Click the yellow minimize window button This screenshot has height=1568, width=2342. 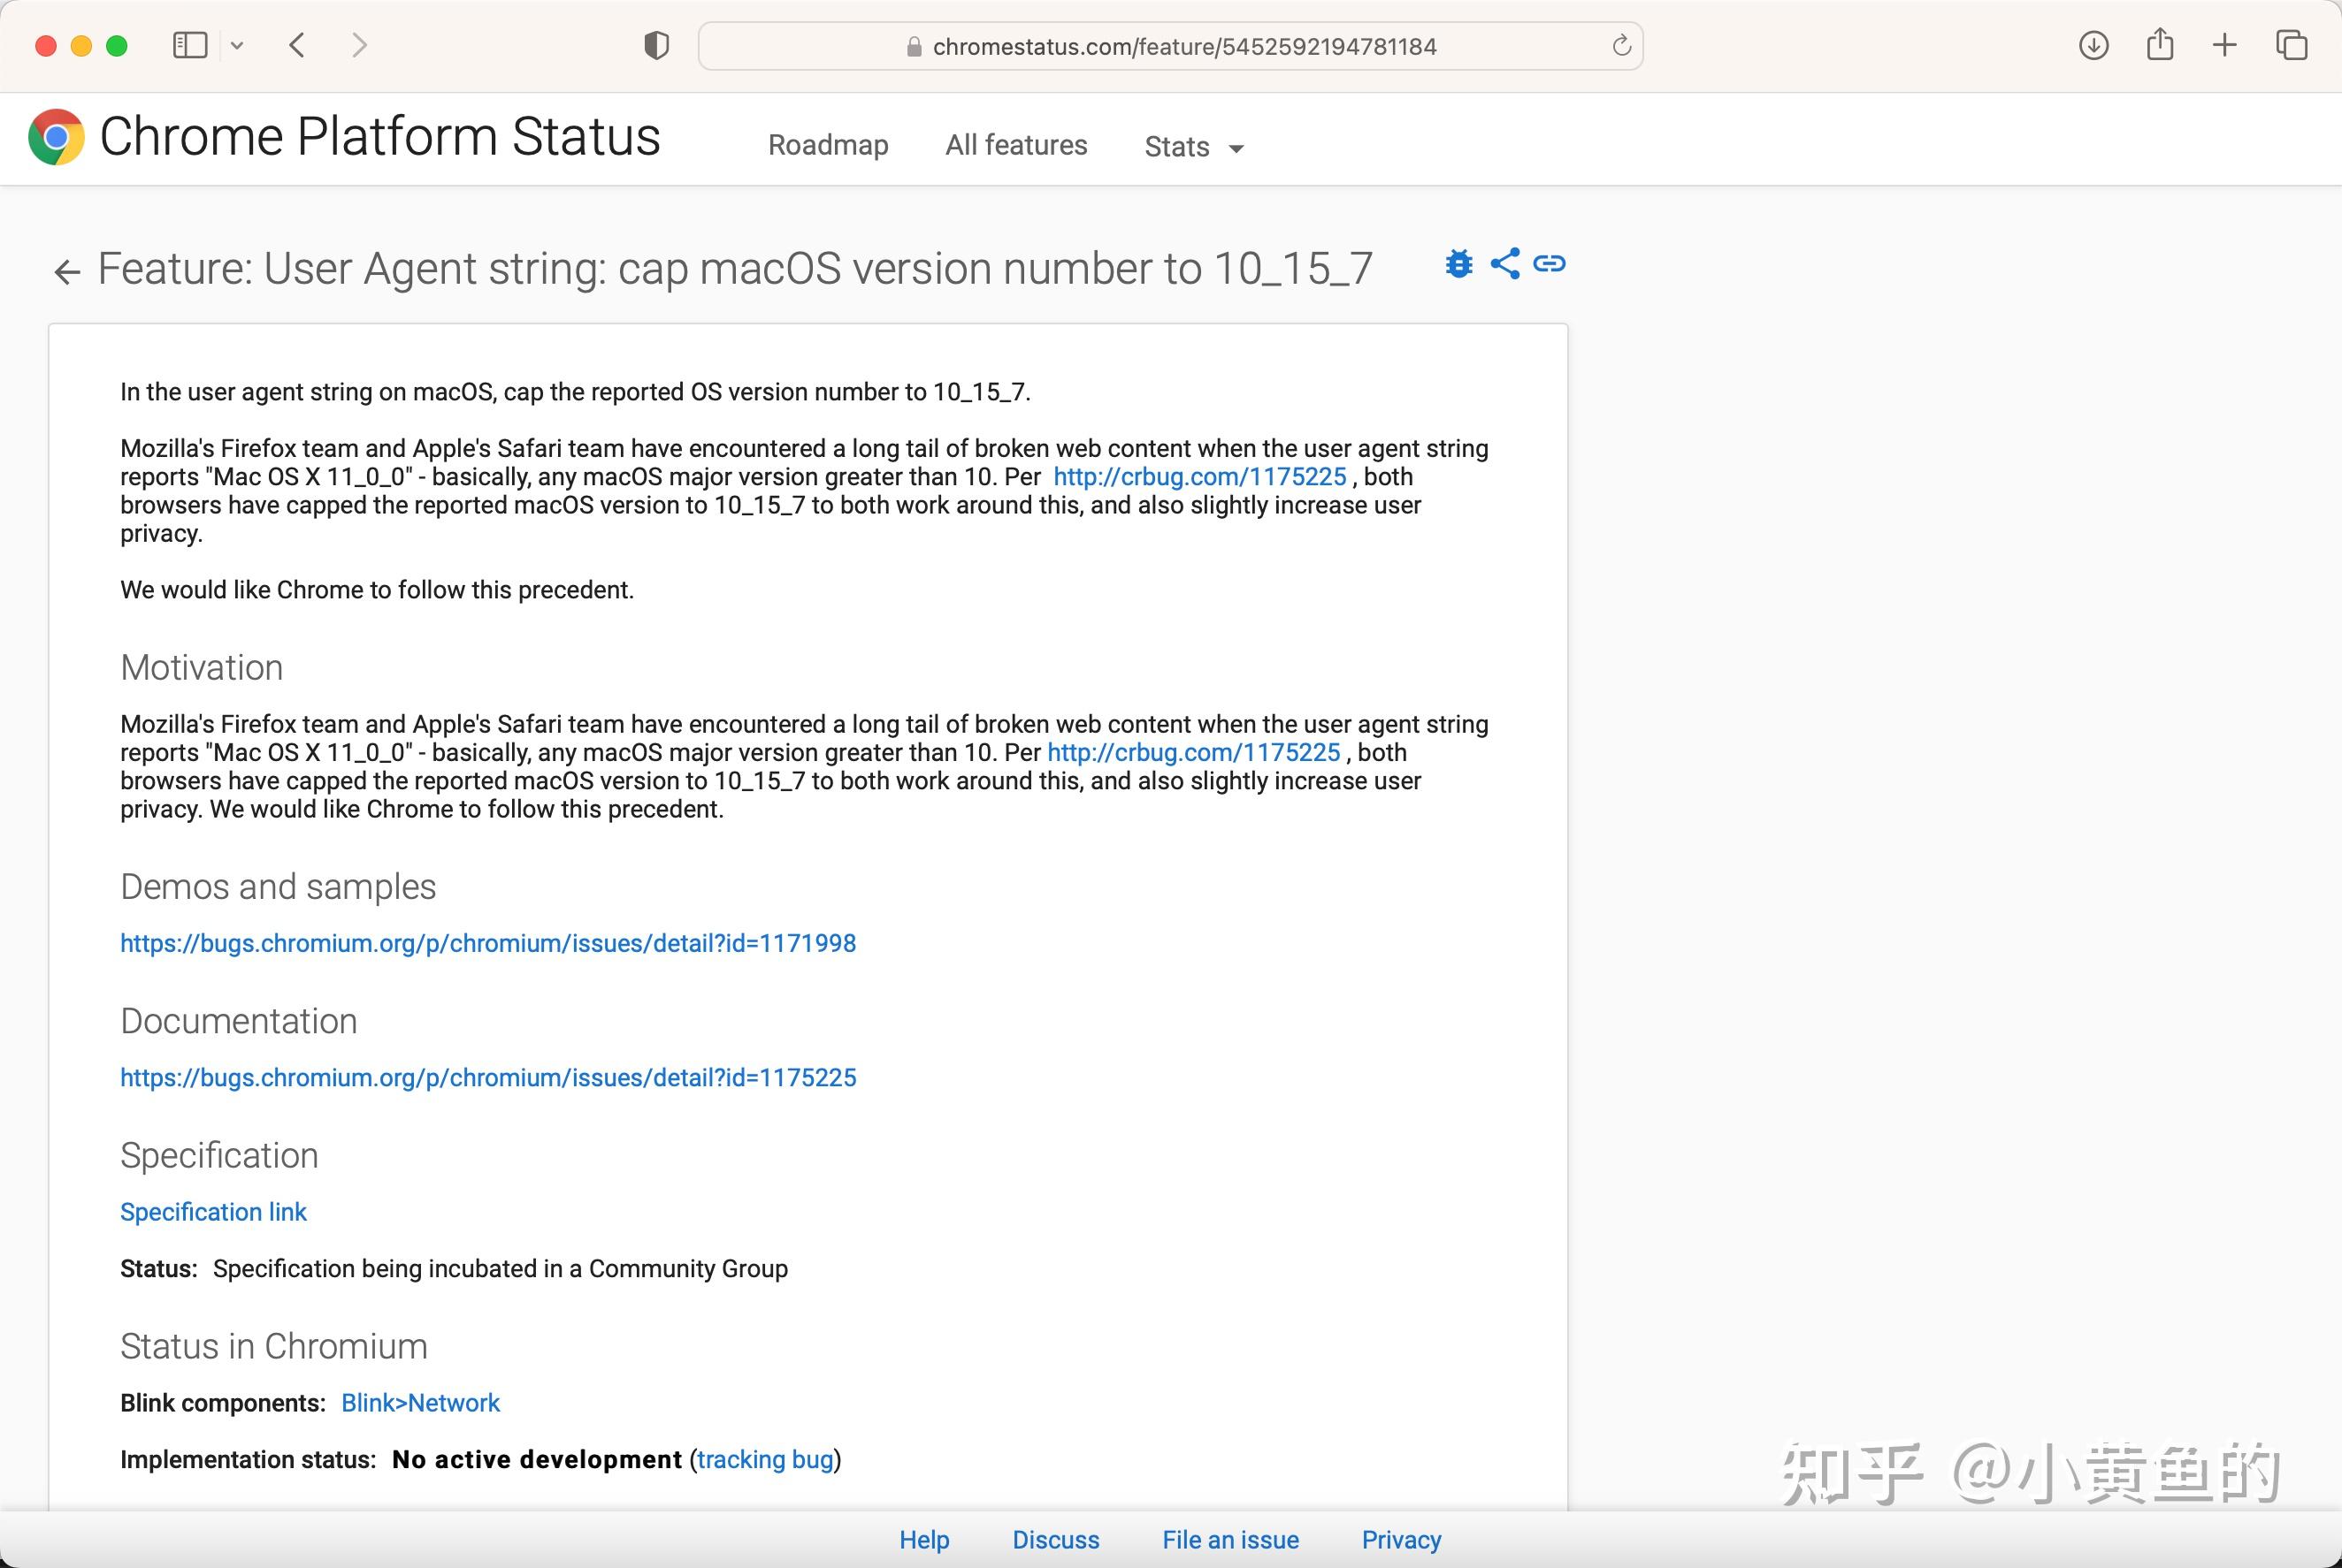(x=81, y=46)
